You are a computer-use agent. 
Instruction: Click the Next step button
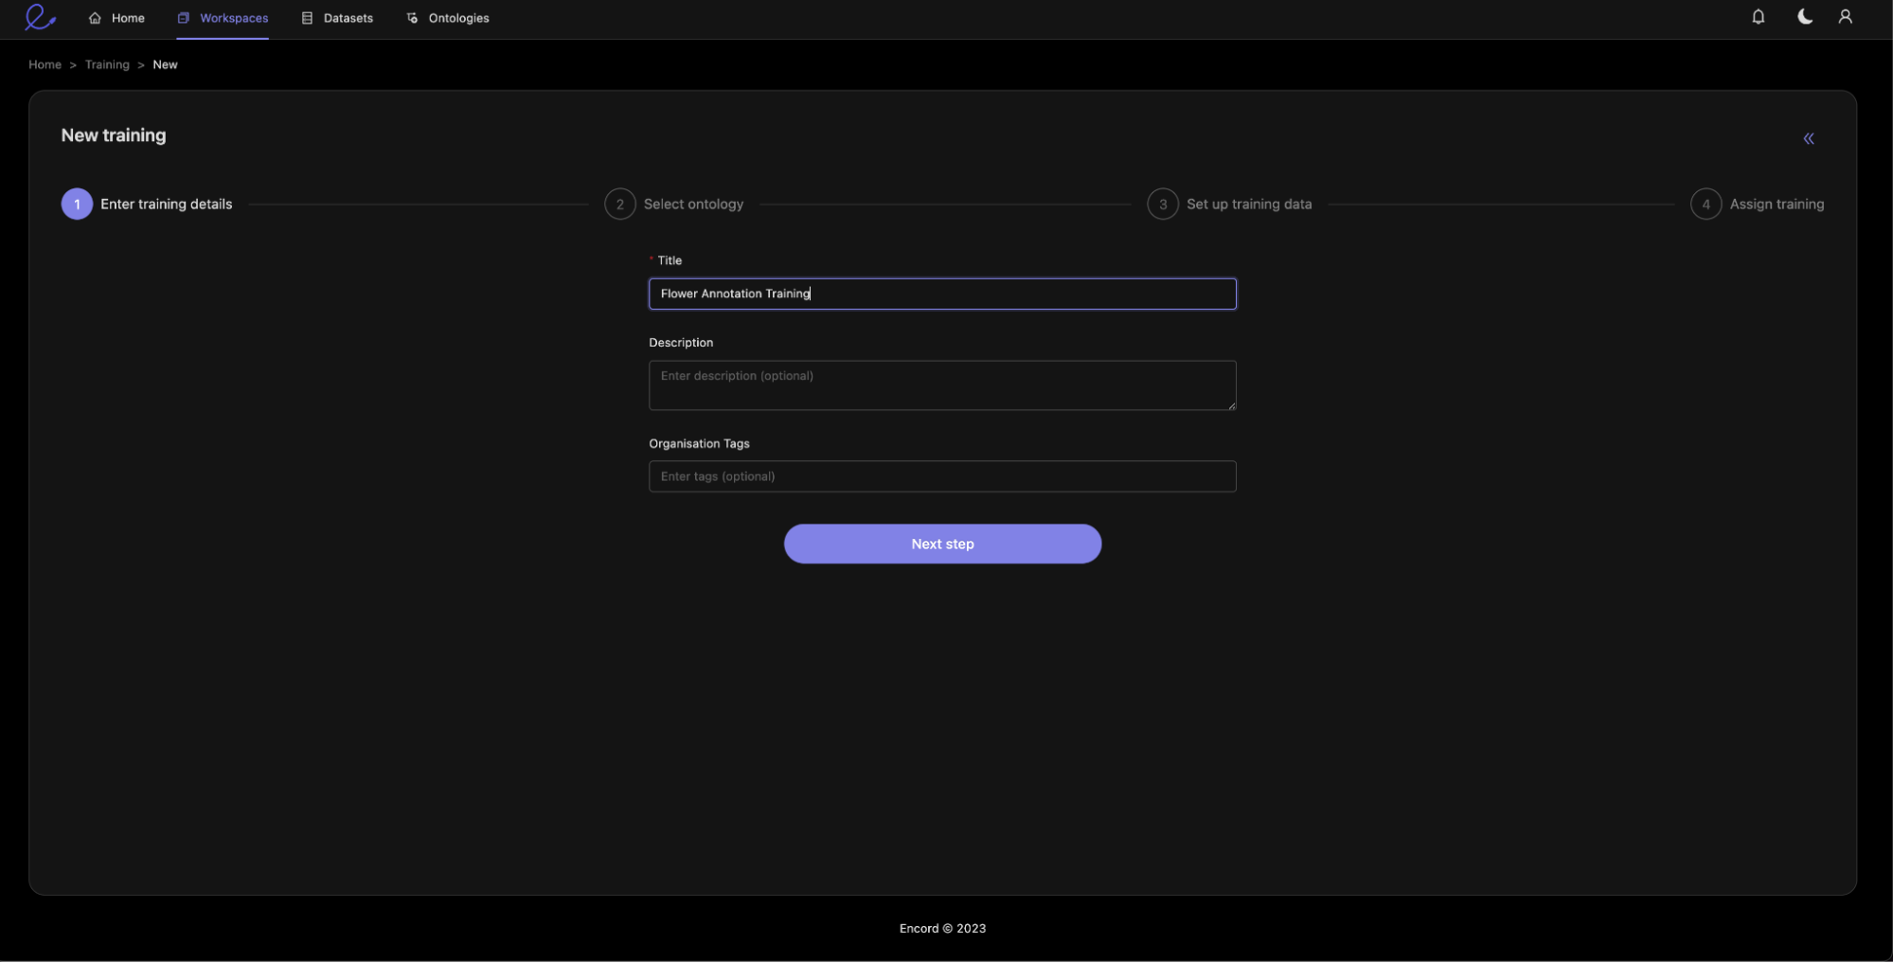click(942, 544)
